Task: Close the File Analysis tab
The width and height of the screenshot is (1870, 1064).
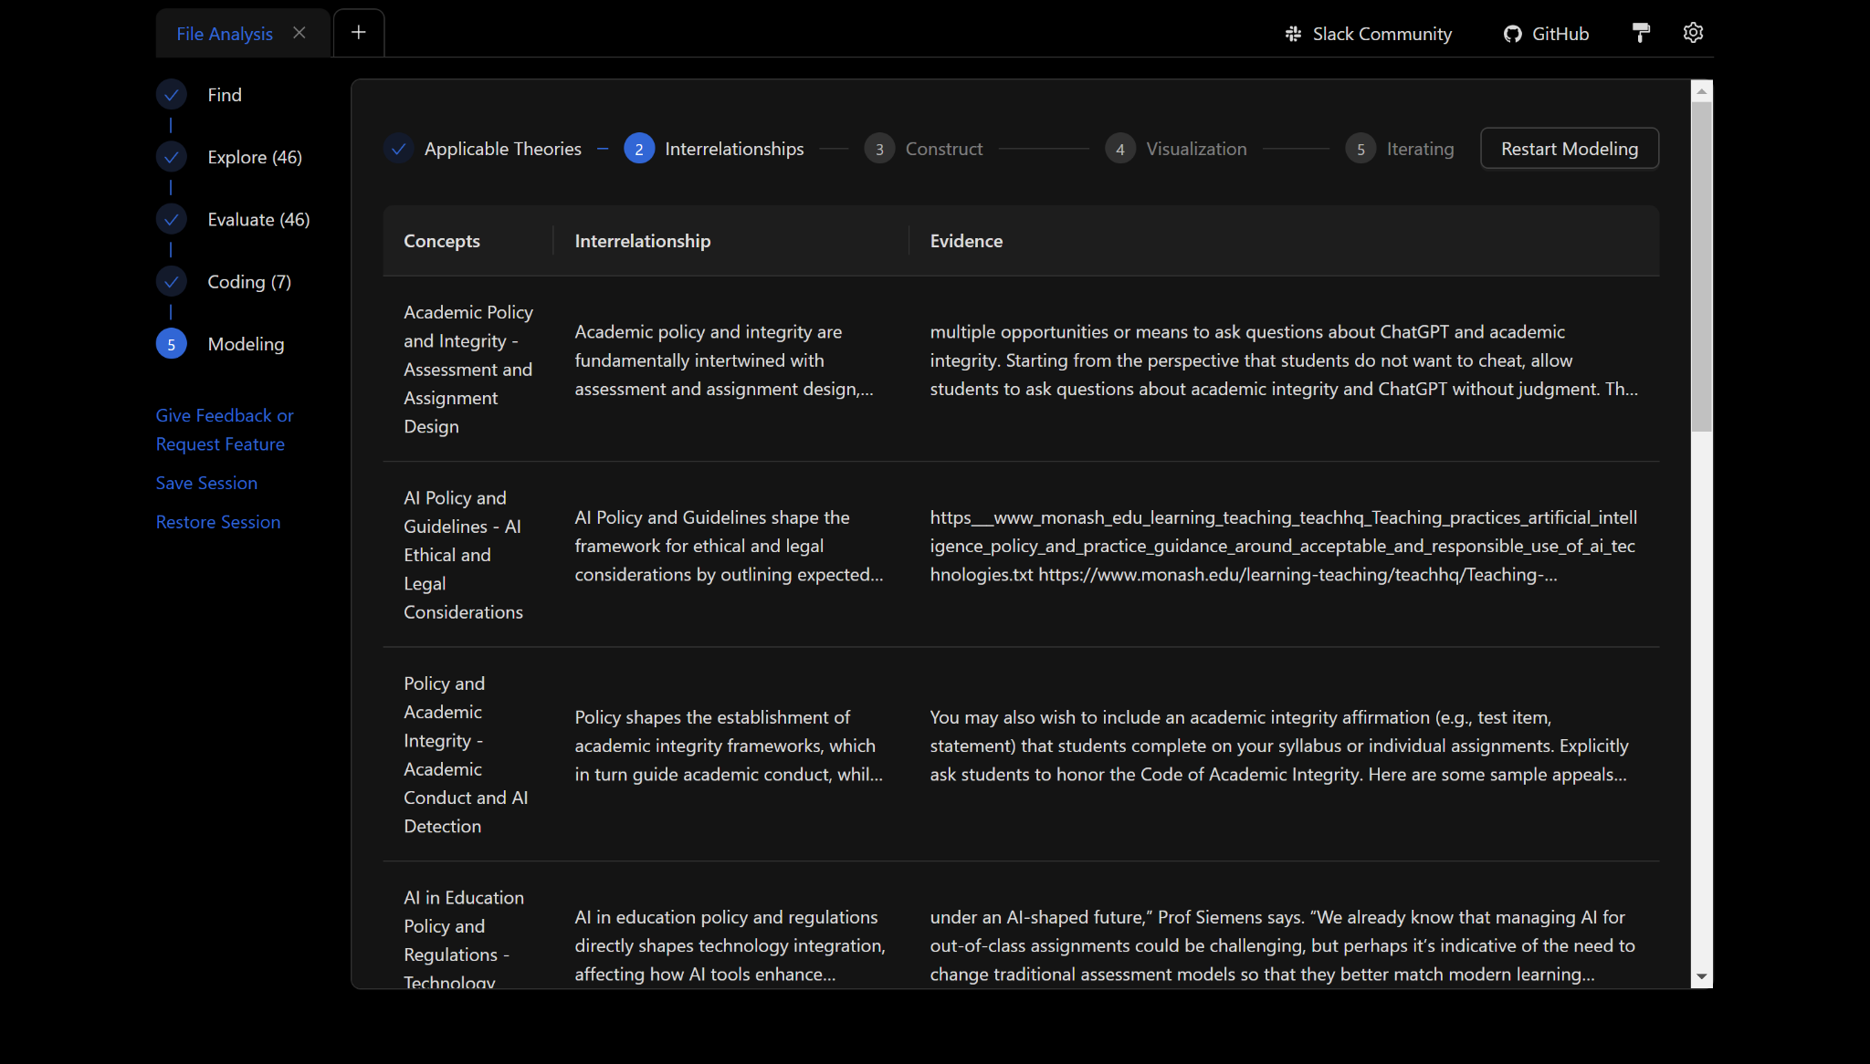Action: click(299, 33)
